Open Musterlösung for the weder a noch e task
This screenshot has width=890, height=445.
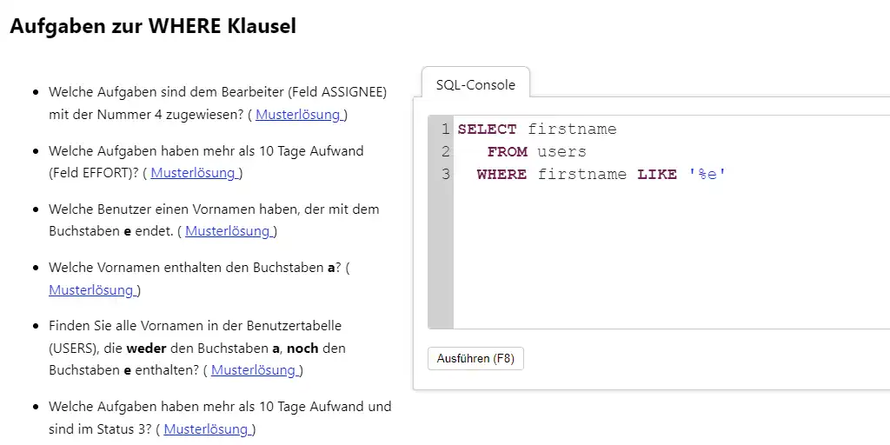click(255, 369)
